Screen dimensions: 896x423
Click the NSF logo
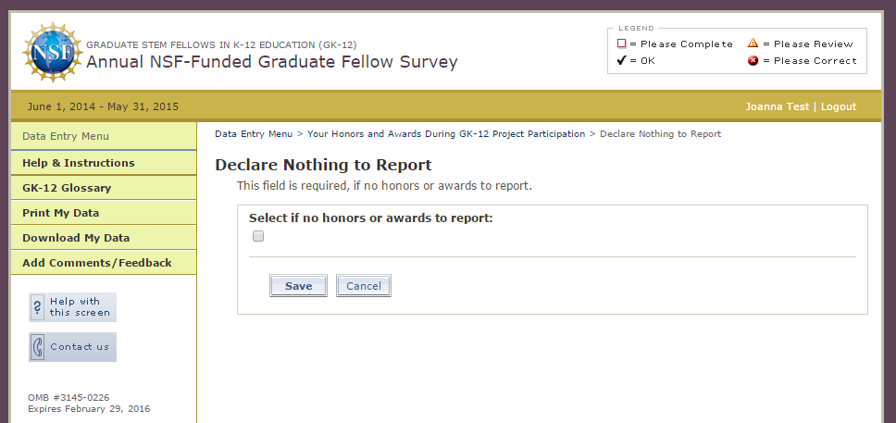click(52, 53)
